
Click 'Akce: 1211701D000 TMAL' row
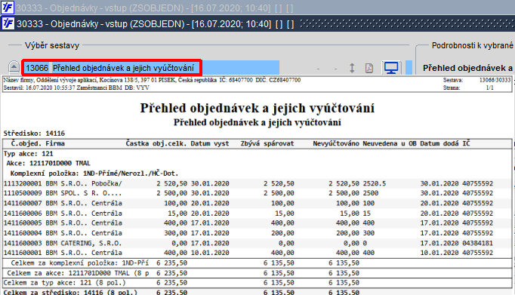tap(48, 164)
